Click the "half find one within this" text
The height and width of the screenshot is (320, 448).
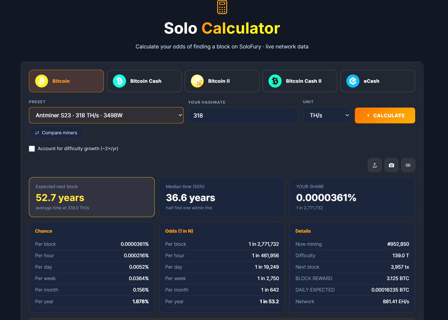tap(189, 208)
